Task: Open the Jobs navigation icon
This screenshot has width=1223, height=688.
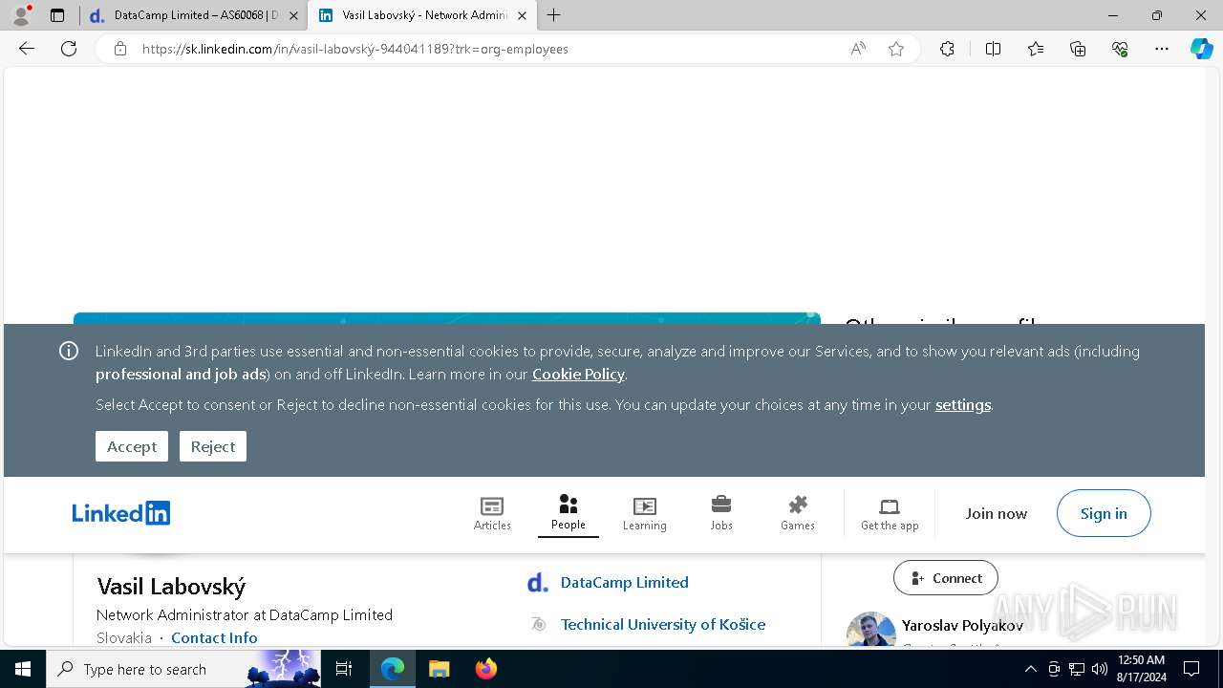Action: (721, 513)
